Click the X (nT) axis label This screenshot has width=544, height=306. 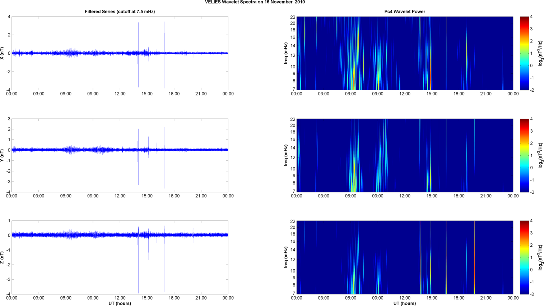[3, 53]
